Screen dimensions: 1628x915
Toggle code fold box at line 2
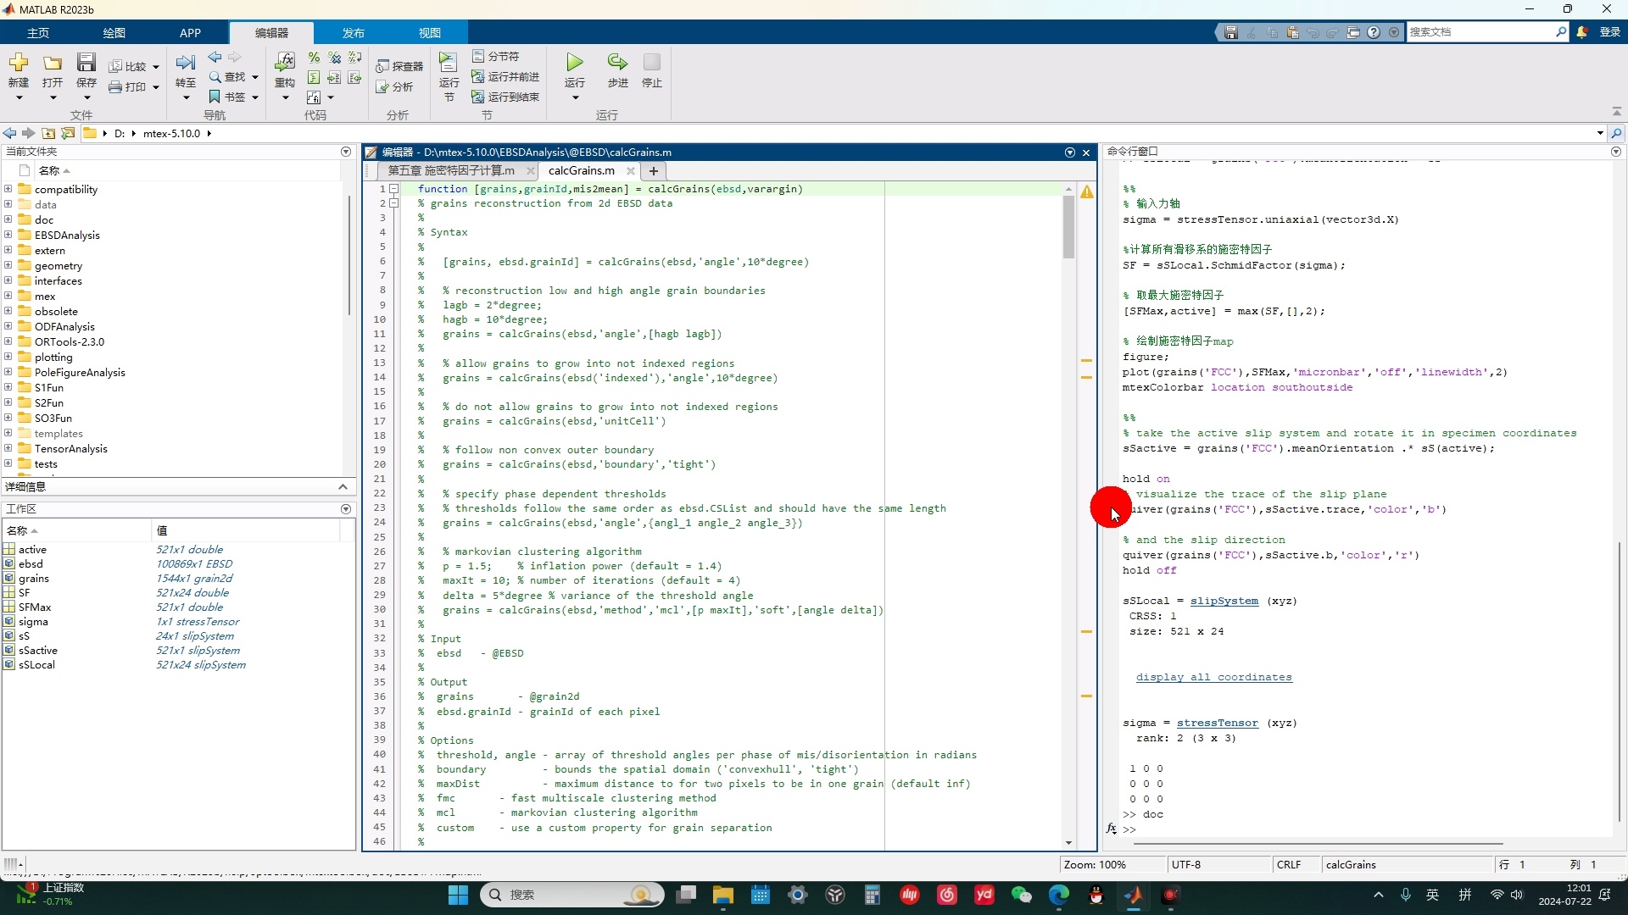[x=394, y=203]
